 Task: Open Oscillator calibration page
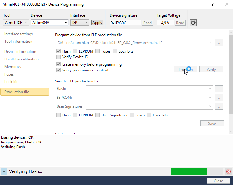[21, 59]
